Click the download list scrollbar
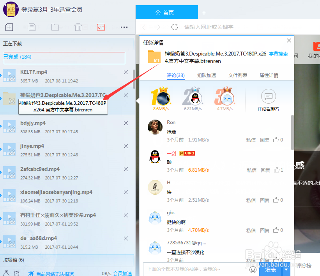 point(134,79)
